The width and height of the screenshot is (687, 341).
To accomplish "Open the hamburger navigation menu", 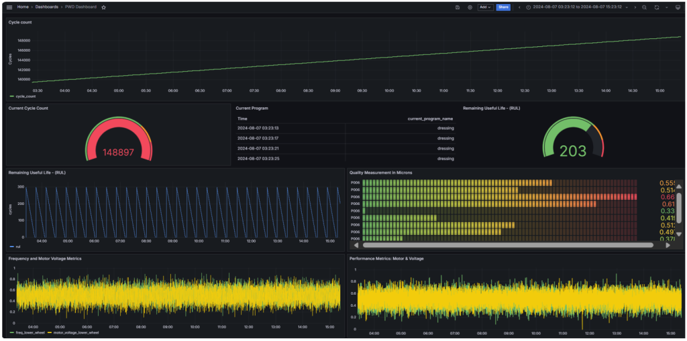I will [x=9, y=7].
